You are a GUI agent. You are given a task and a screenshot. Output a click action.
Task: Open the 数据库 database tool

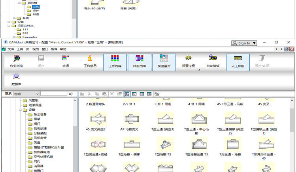point(17,80)
